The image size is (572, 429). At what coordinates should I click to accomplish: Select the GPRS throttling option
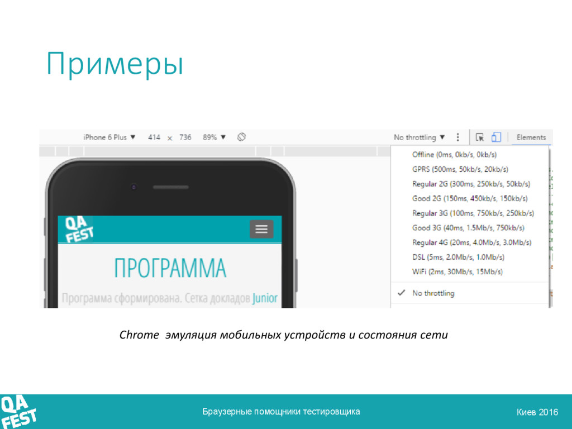(470, 169)
